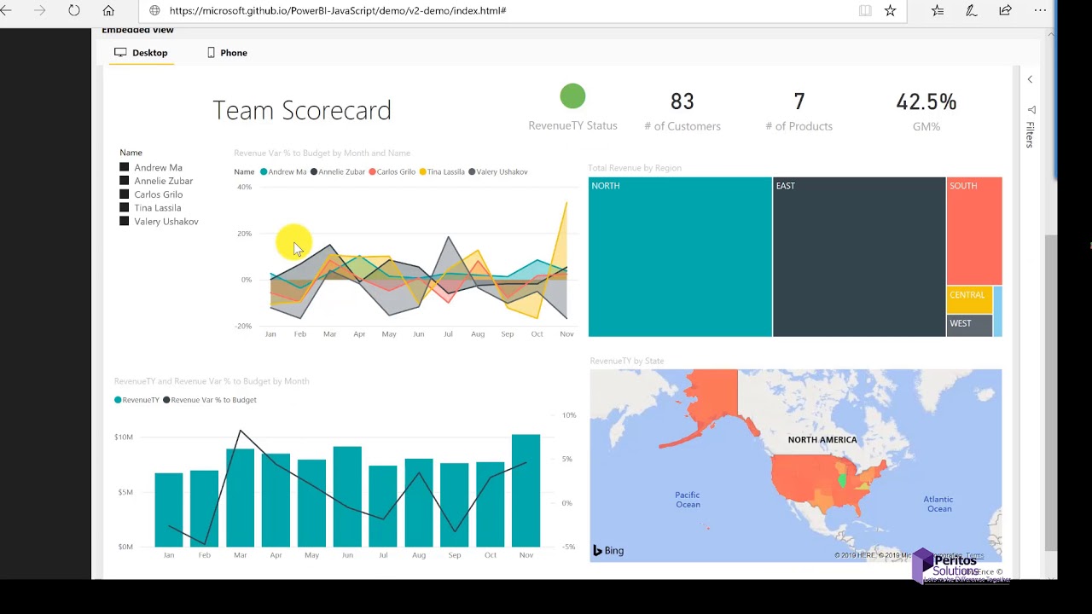Select the EAST treemap tile
Image resolution: width=1092 pixels, height=614 pixels.
859,257
